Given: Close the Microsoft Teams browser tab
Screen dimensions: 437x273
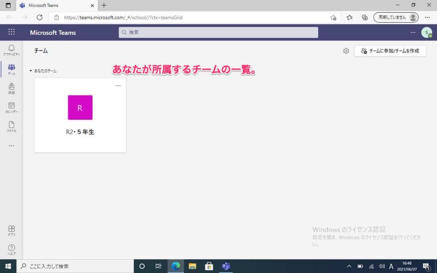Looking at the screenshot, I should tap(92, 5).
